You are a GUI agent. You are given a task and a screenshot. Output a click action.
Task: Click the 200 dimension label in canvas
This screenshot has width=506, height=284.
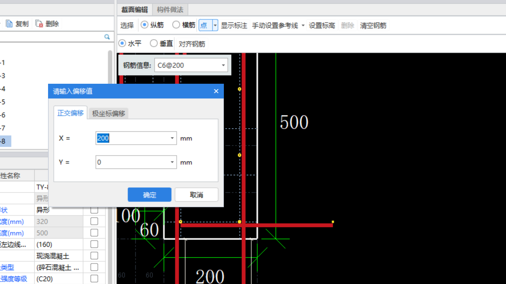tap(210, 276)
